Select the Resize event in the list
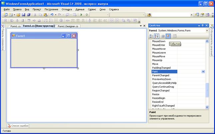 pos(156,94)
